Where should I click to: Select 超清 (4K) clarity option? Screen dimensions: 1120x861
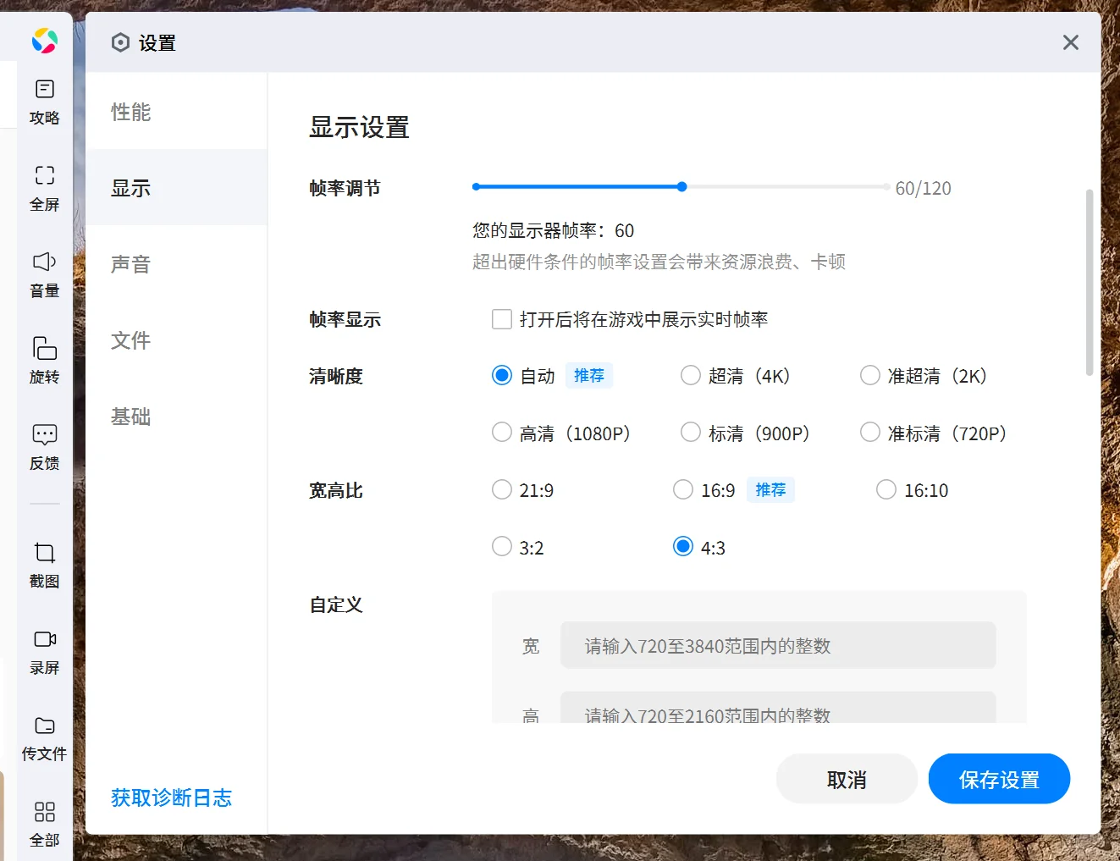coord(691,375)
